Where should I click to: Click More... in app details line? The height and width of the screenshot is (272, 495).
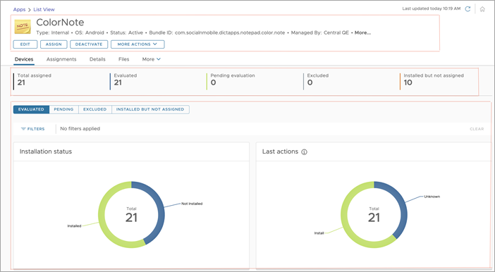(362, 32)
